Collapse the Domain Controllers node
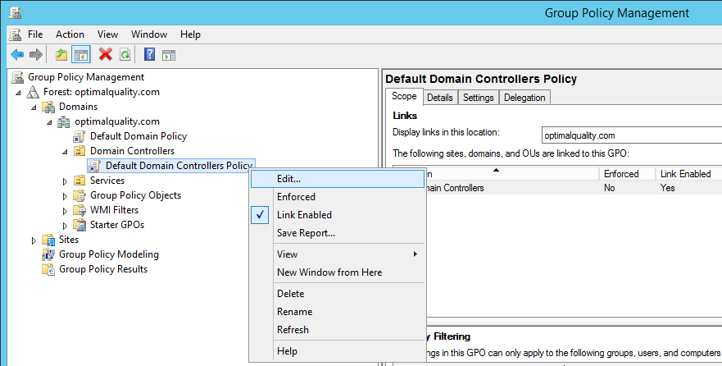Screen dimensions: 722x366 [66, 151]
